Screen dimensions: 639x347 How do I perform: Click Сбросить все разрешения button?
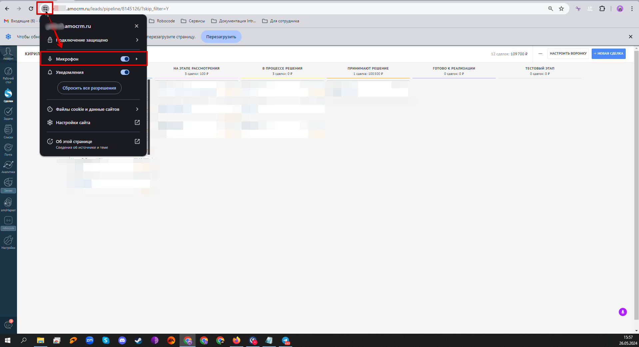click(x=89, y=88)
